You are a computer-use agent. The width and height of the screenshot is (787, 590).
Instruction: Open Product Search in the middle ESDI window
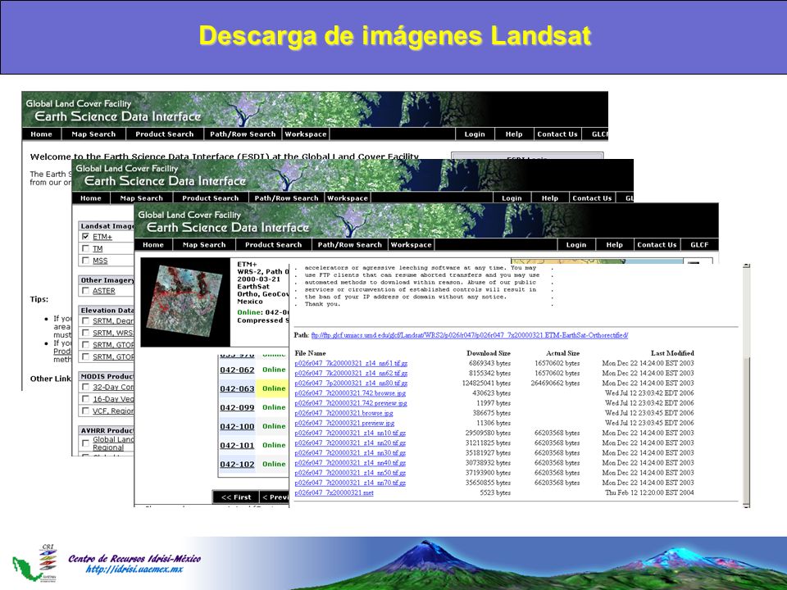click(211, 198)
